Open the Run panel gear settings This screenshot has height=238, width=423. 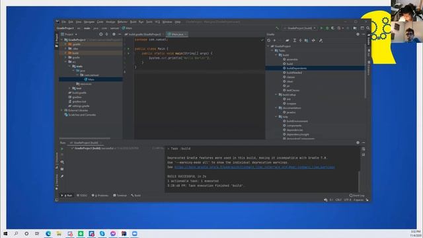[358, 143]
